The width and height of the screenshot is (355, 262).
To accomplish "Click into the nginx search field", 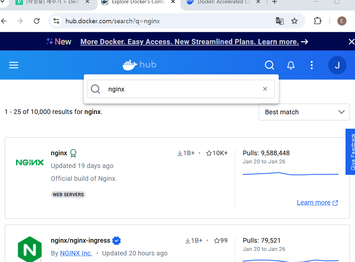I will click(181, 89).
